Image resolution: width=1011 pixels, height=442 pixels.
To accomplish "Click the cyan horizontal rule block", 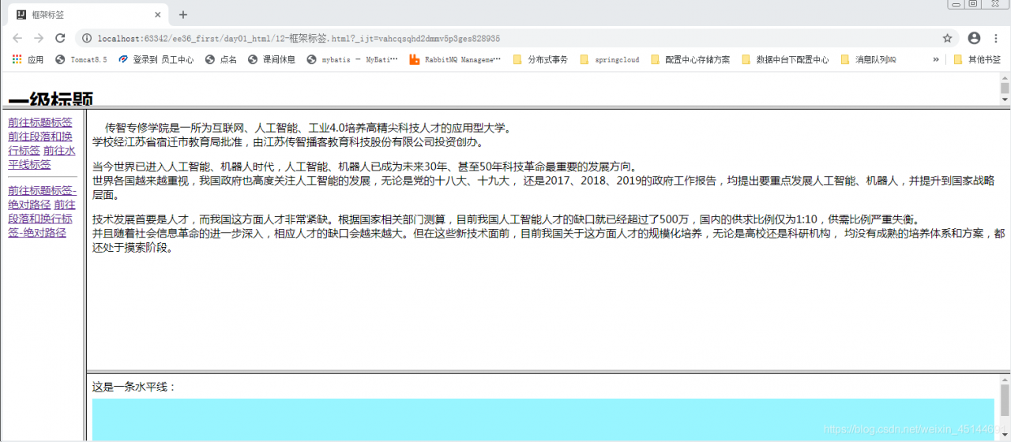I will [543, 419].
